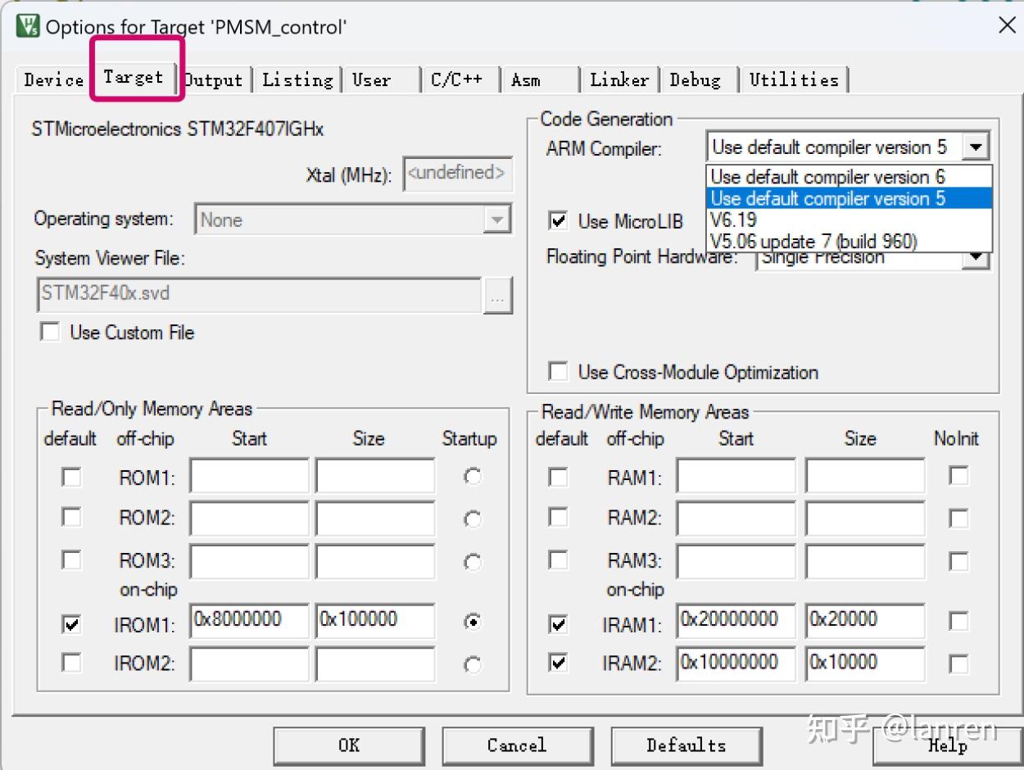The image size is (1024, 770).
Task: Click the RAM1 Start field
Action: tap(736, 476)
